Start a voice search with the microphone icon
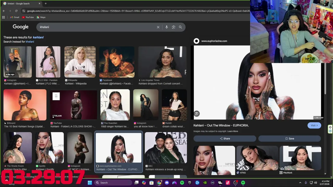 pos(166,27)
